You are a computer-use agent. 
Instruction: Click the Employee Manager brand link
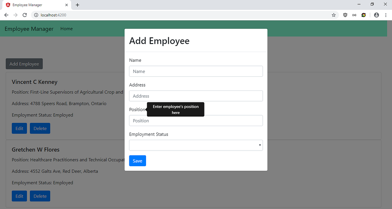click(29, 29)
